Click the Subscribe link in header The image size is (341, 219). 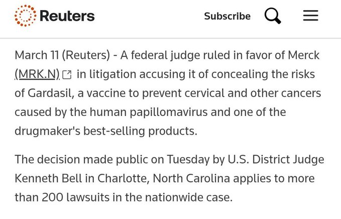pyautogui.click(x=227, y=16)
